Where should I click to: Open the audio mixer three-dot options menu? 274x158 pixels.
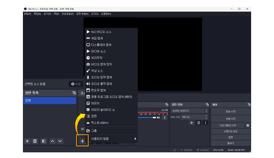click(164, 117)
